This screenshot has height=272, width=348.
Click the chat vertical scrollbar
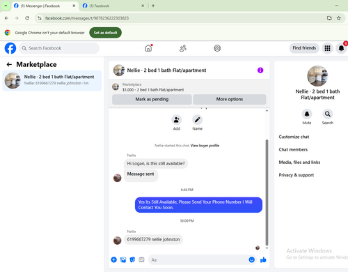pos(267,192)
